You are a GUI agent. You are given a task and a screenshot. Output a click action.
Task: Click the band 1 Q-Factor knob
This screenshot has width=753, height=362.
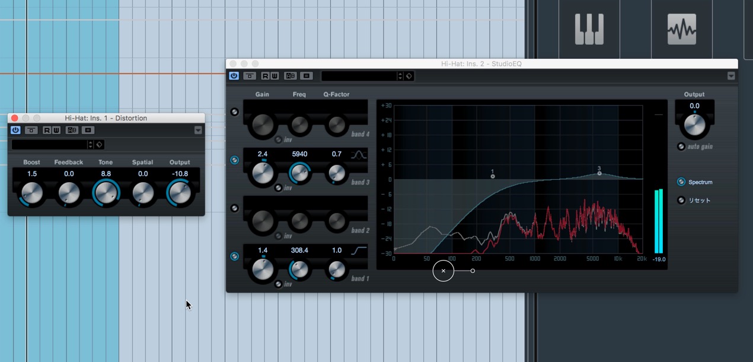336,269
